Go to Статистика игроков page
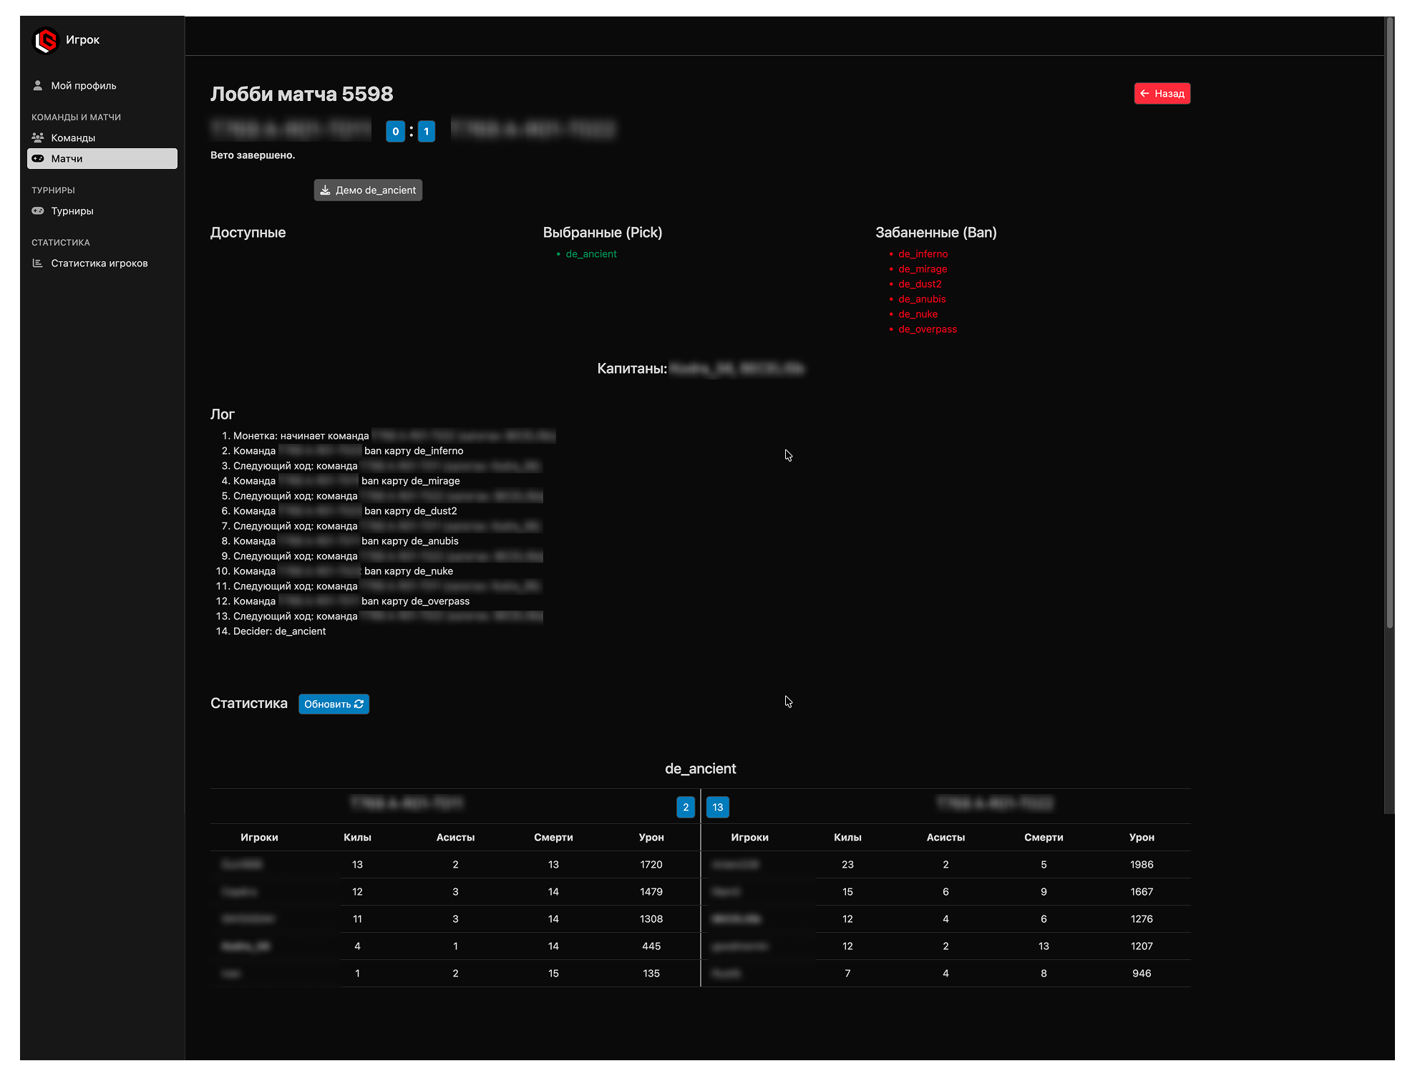1415x1076 pixels. [x=99, y=263]
